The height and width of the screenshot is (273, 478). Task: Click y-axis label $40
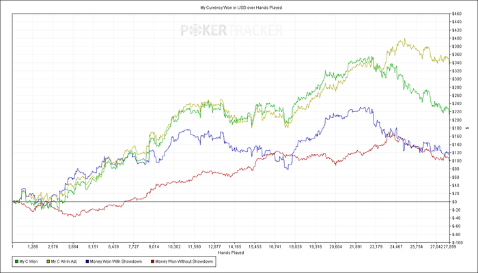[455, 186]
